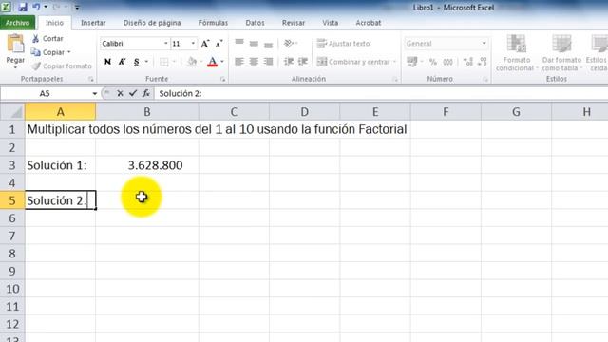Open the Acrobat tab

pos(369,23)
